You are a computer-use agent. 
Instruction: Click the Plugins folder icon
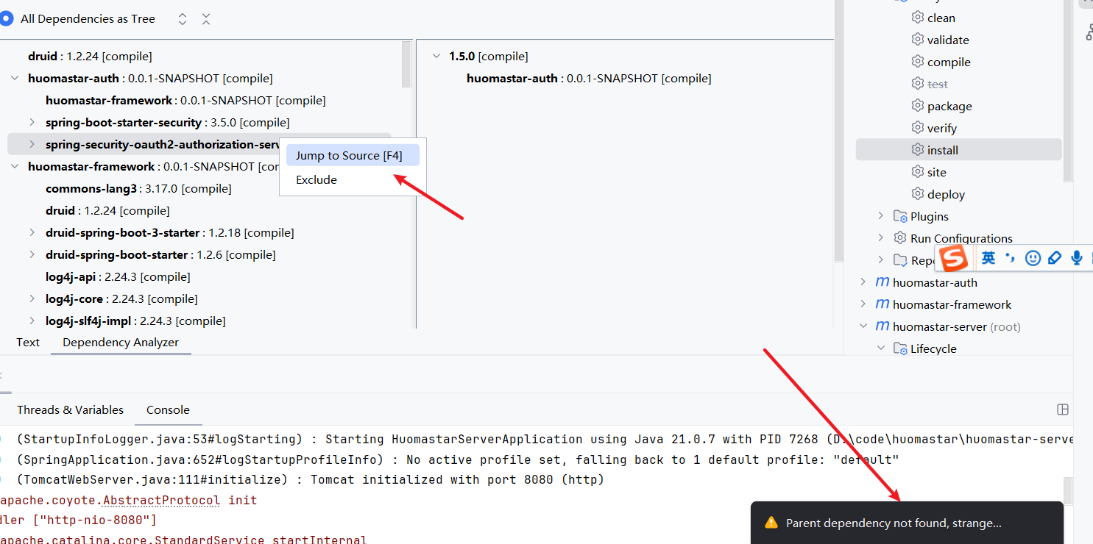coord(900,216)
